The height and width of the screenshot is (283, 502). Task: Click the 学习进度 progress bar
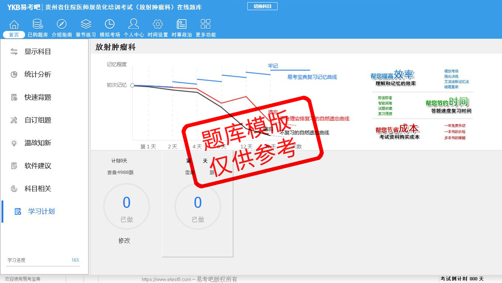tap(44, 266)
